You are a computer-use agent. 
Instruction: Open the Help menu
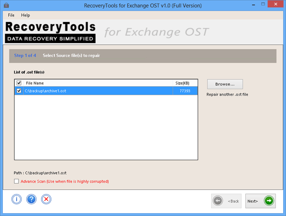pos(25,15)
